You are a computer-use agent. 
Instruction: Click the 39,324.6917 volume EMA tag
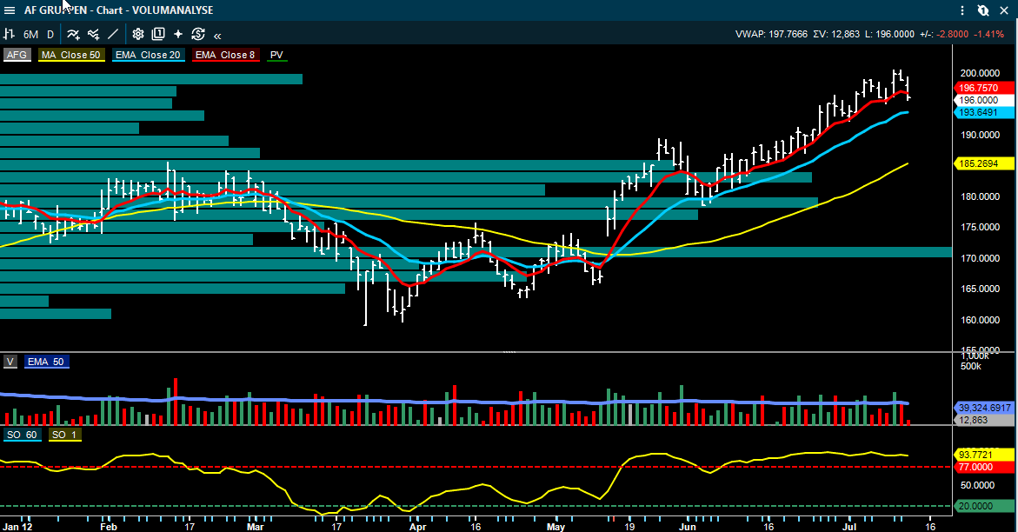click(x=983, y=408)
